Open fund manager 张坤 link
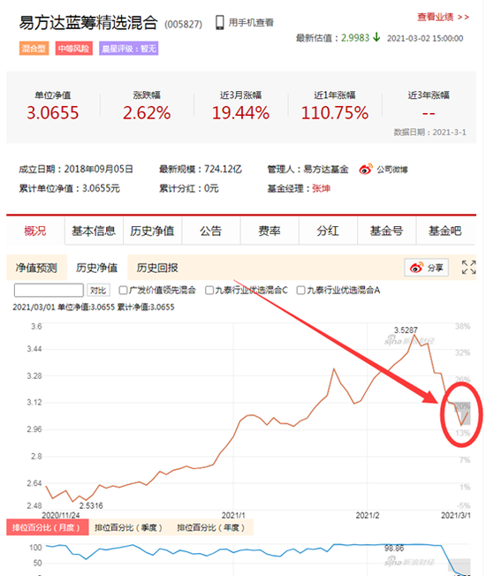 pyautogui.click(x=321, y=188)
